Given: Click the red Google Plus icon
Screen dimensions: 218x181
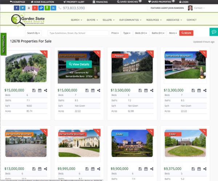Looking at the screenshot, I should coord(35,8).
